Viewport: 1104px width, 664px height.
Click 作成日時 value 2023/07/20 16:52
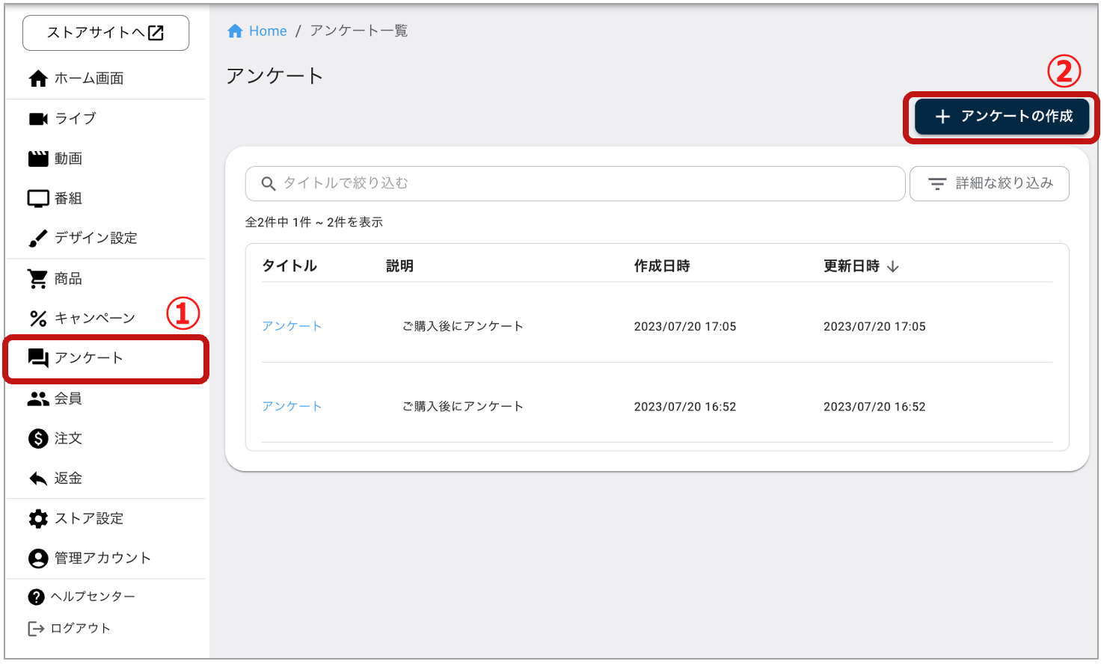tap(685, 407)
